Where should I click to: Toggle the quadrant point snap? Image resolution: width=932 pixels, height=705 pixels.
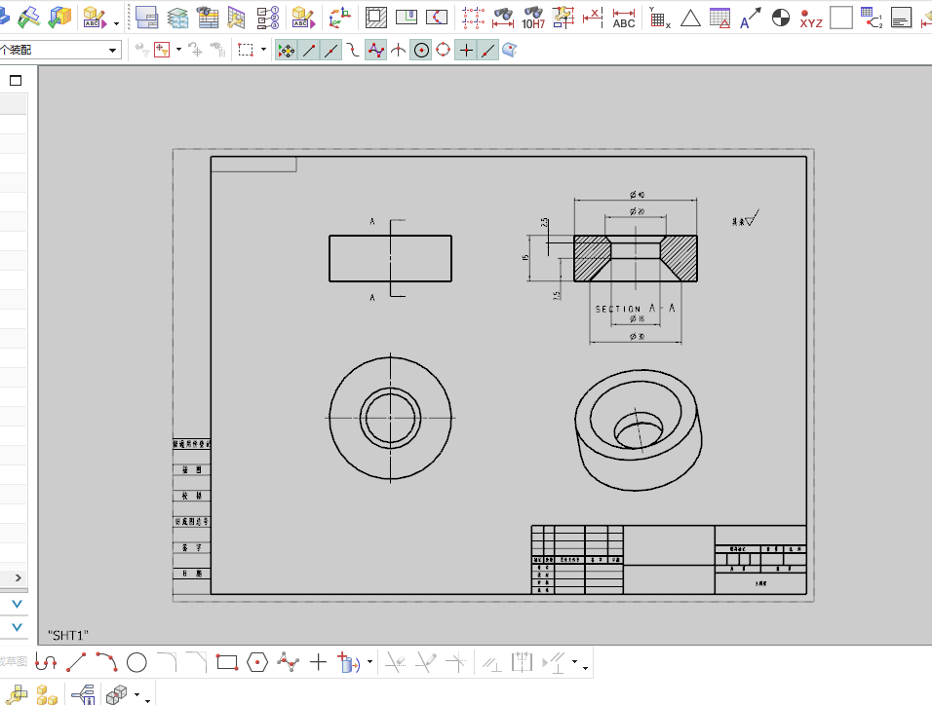pos(444,51)
